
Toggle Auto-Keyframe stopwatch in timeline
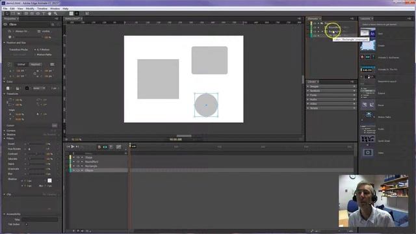pyautogui.click(x=99, y=147)
